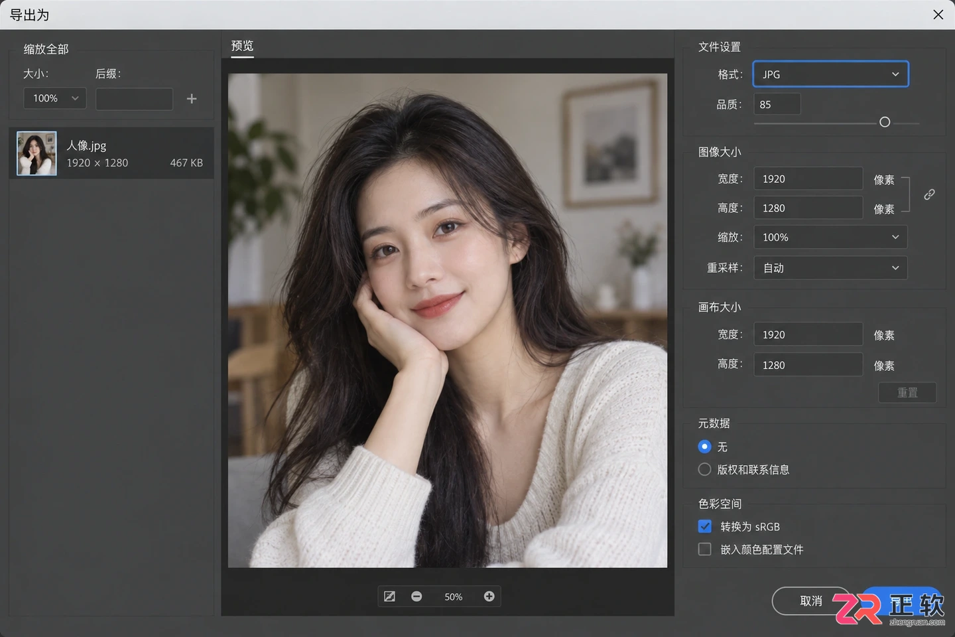
Task: Click the 图像大小 宽度 field
Action: tap(808, 179)
